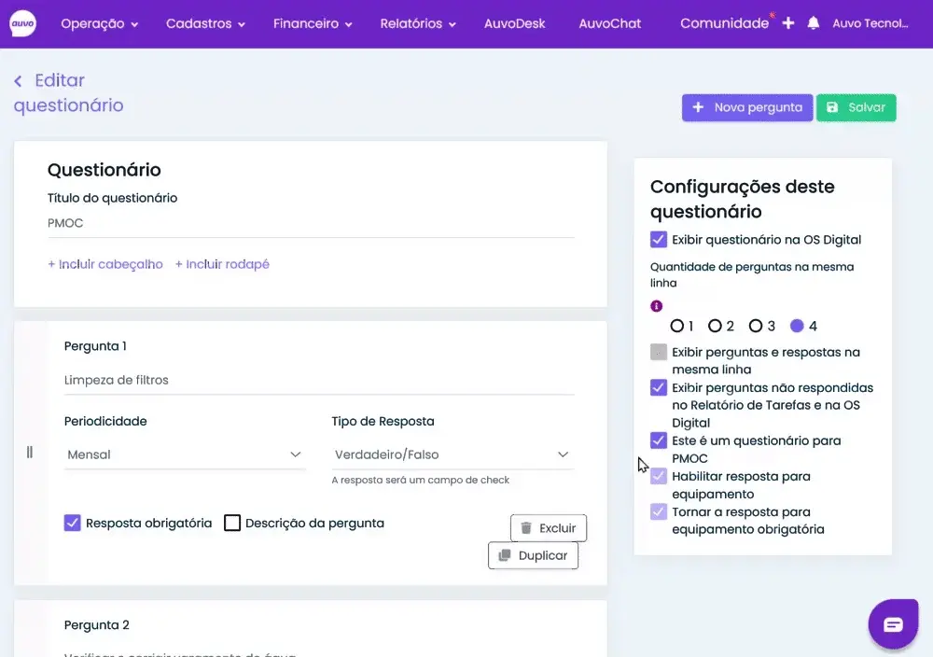This screenshot has width=933, height=657.
Task: Edit Pergunta 1 text Limpeza de filtros
Action: (319, 380)
